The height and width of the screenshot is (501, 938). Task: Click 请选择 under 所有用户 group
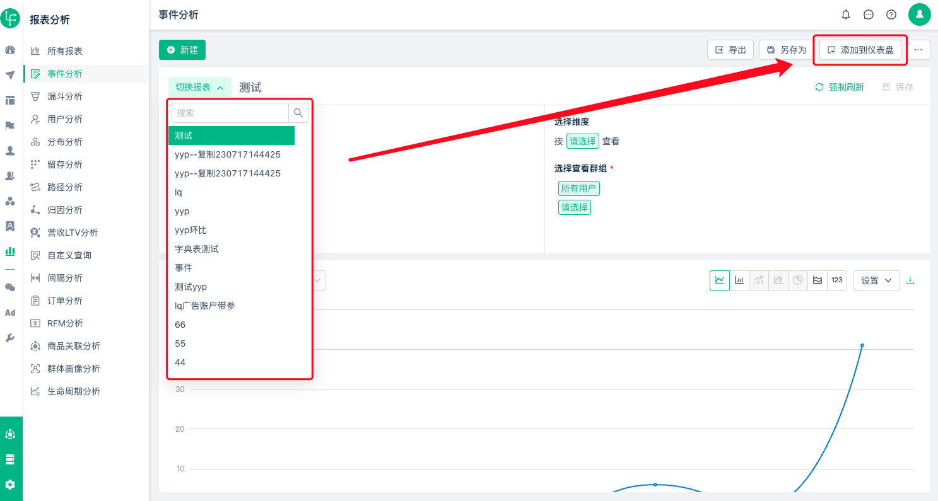coord(574,207)
